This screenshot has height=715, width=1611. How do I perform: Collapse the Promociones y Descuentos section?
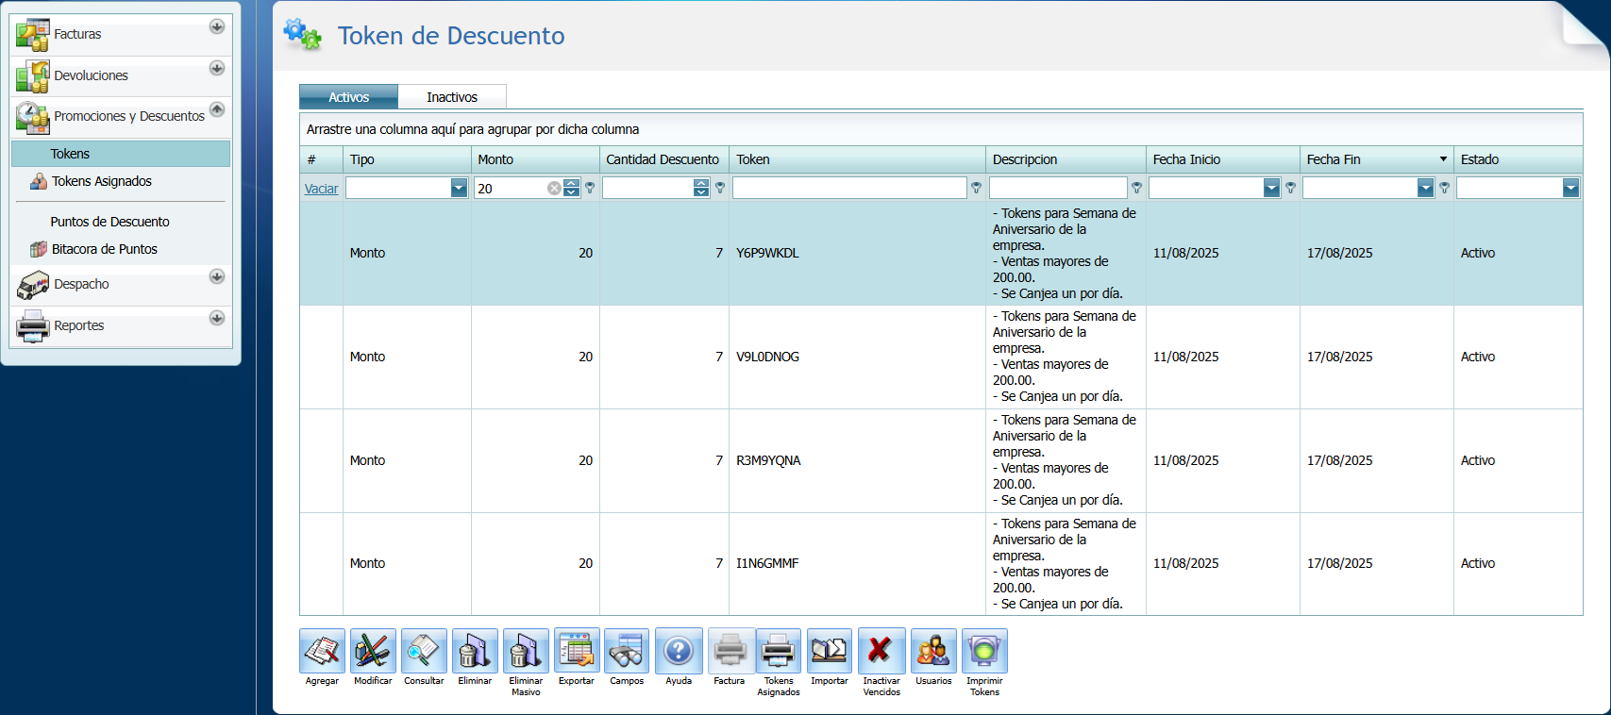tap(217, 109)
